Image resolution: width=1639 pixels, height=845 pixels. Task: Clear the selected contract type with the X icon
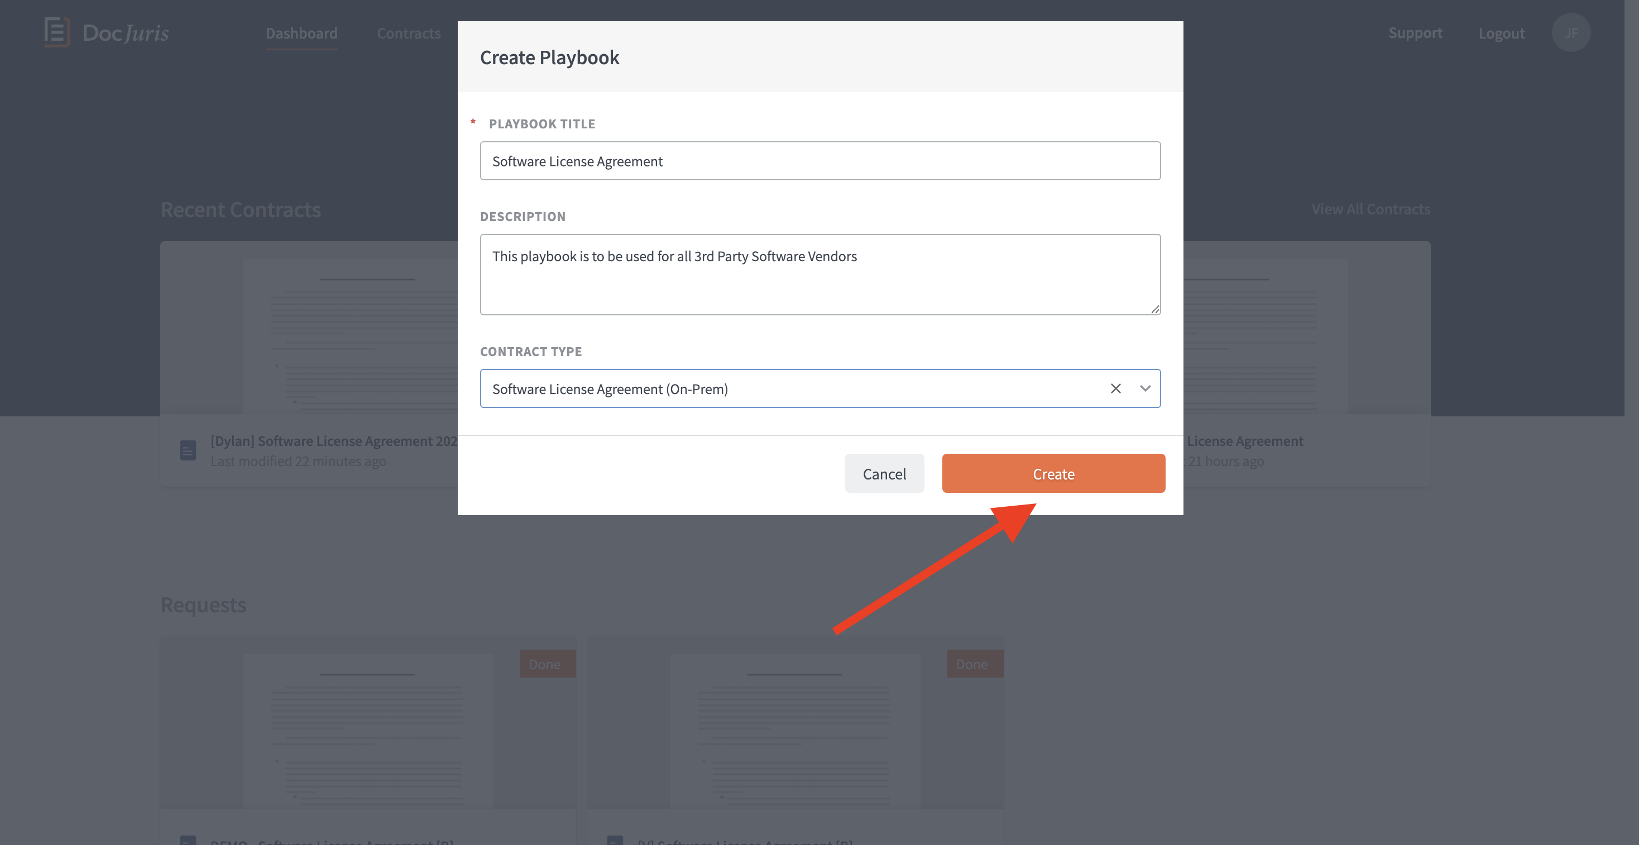1115,389
